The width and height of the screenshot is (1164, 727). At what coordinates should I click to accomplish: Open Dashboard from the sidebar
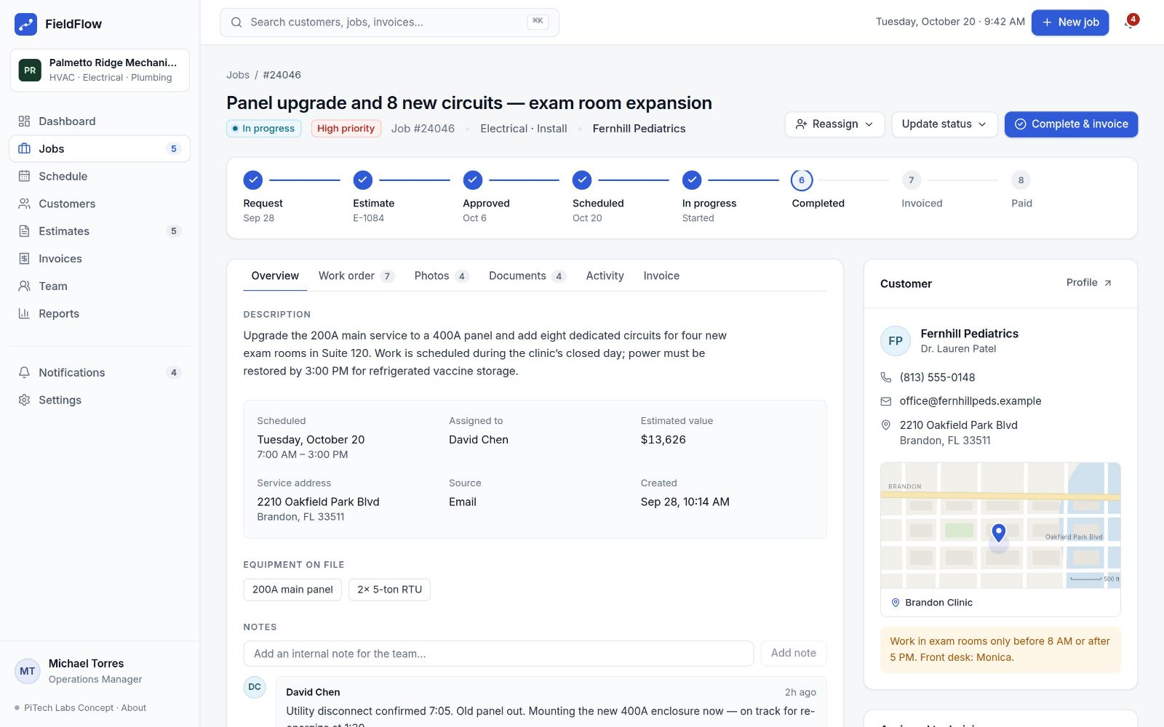click(100, 121)
